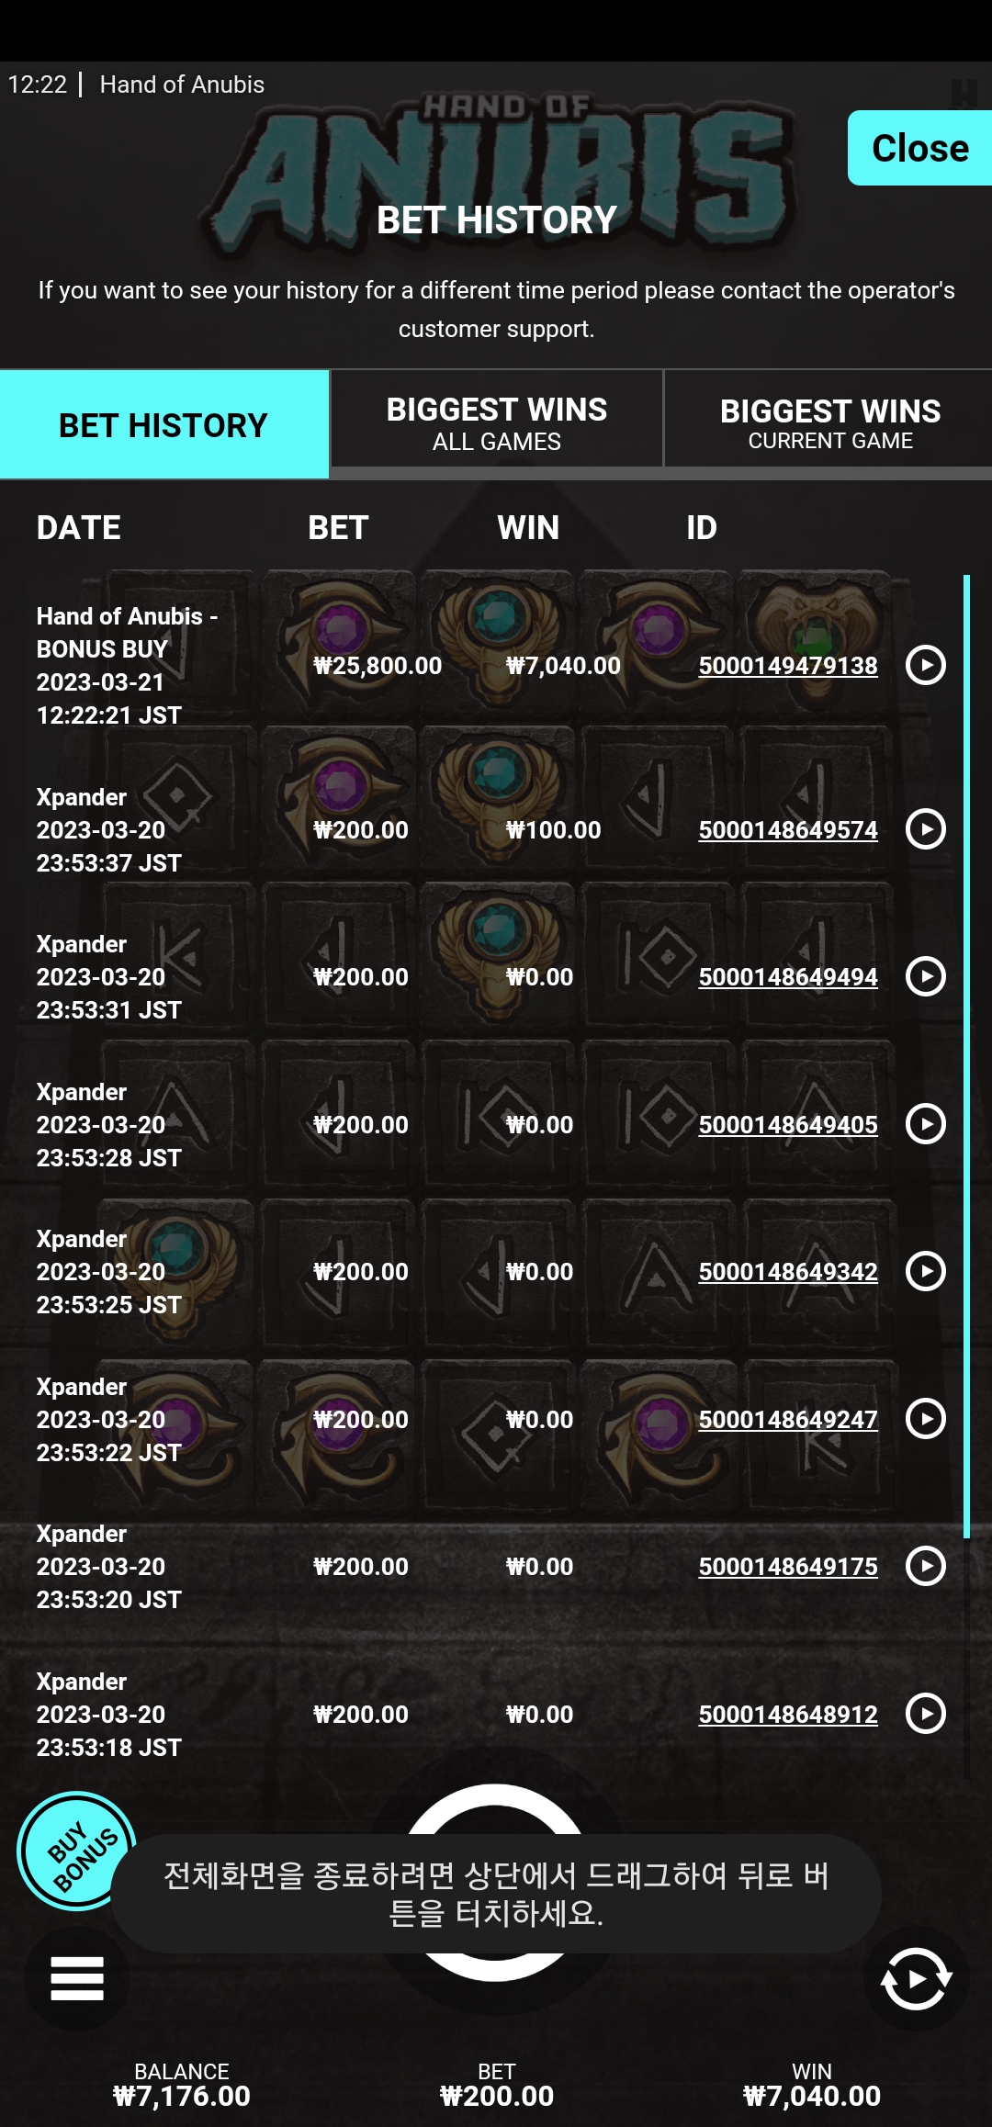The image size is (992, 2127).
Task: Close the bet history panel
Action: (919, 148)
